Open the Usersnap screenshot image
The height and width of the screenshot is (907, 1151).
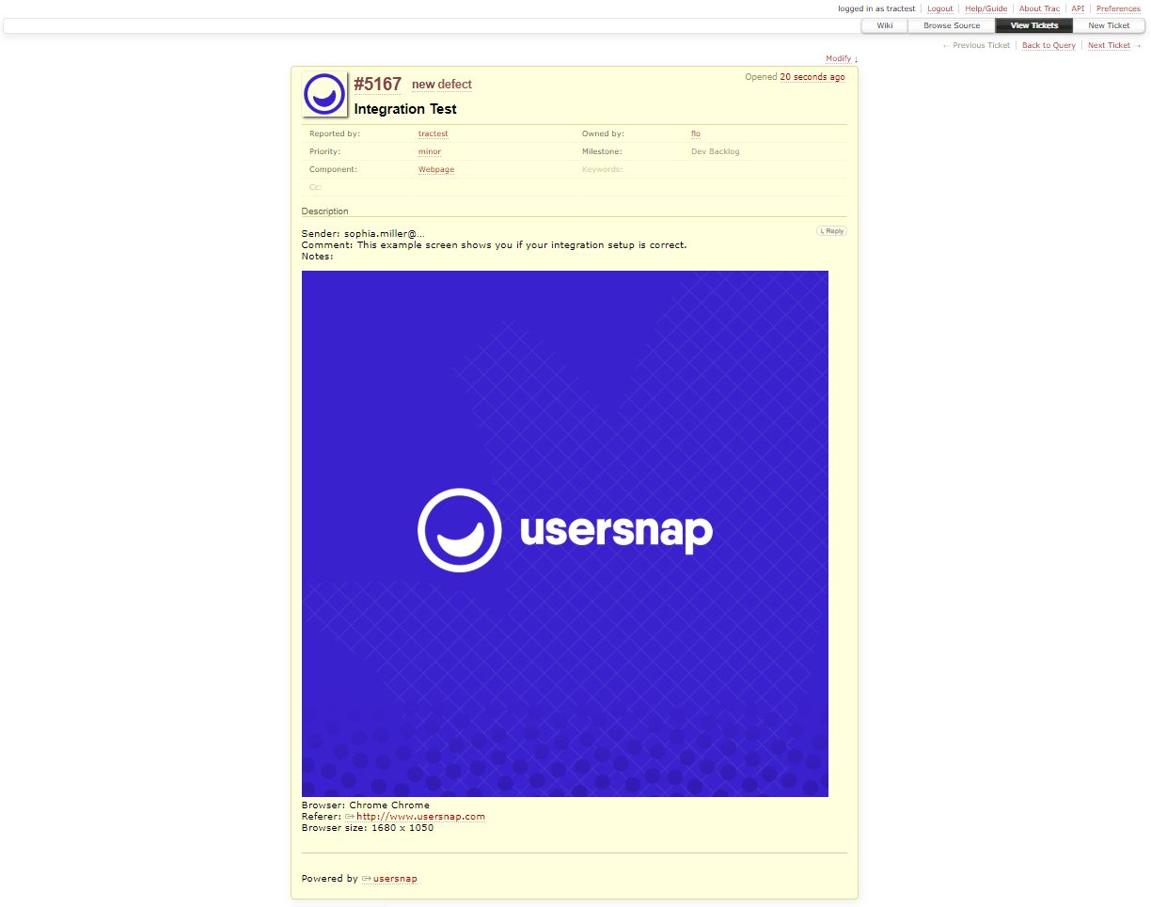pos(565,534)
